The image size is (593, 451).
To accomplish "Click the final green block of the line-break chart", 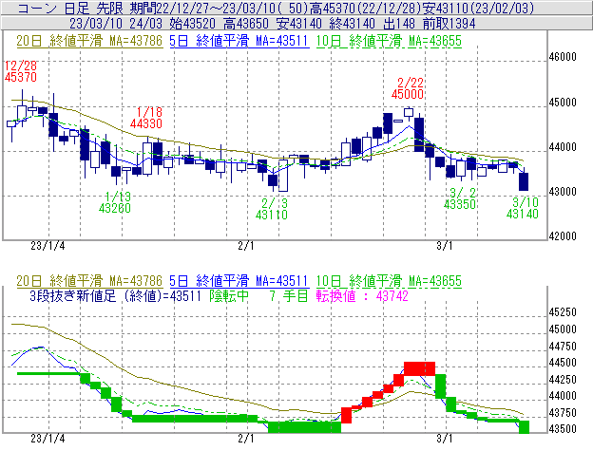I will pos(524,427).
